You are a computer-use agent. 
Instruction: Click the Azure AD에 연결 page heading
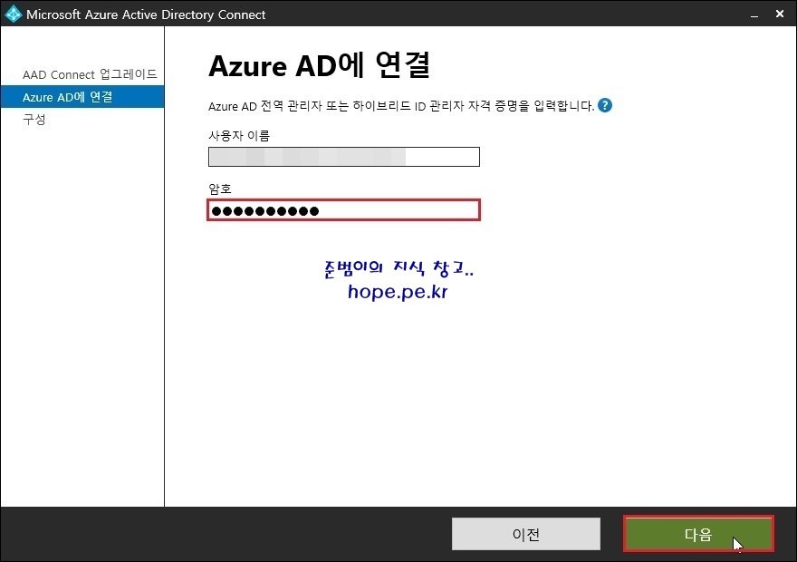319,65
